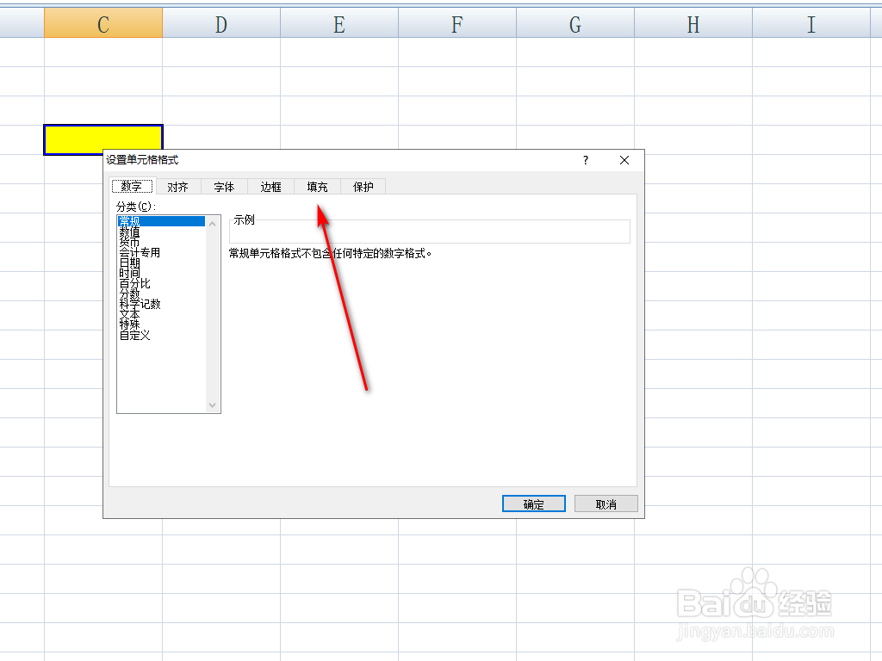Open the 填充 tab
The height and width of the screenshot is (661, 882).
(317, 187)
